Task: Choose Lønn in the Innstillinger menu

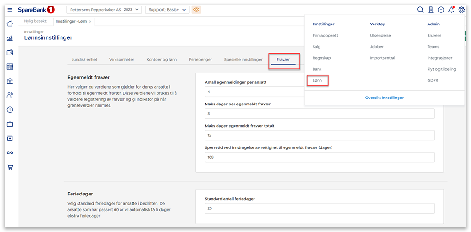Action: [317, 80]
